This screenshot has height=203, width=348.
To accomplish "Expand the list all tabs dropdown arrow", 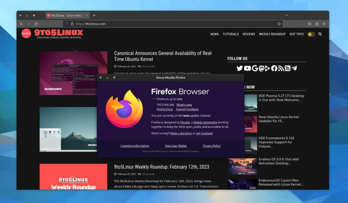I will 287,15.
